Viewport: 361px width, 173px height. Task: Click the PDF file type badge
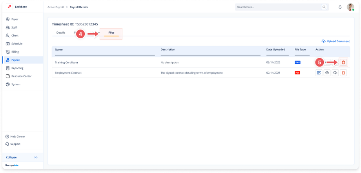coord(297,73)
